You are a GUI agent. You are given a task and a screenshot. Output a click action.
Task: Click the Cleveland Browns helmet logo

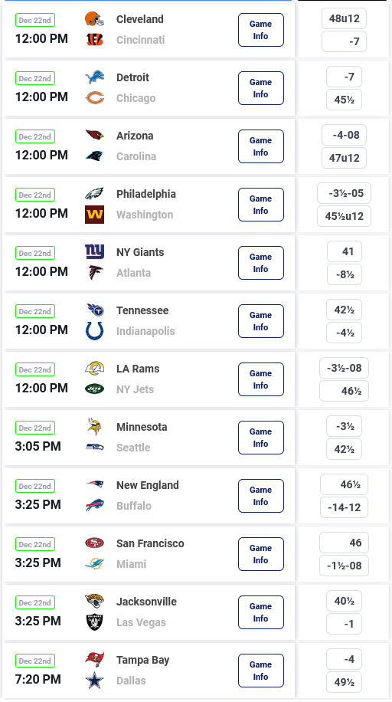(94, 19)
